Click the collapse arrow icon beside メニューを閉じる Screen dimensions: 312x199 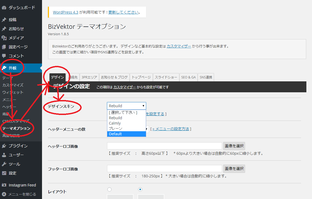[x=4, y=194]
